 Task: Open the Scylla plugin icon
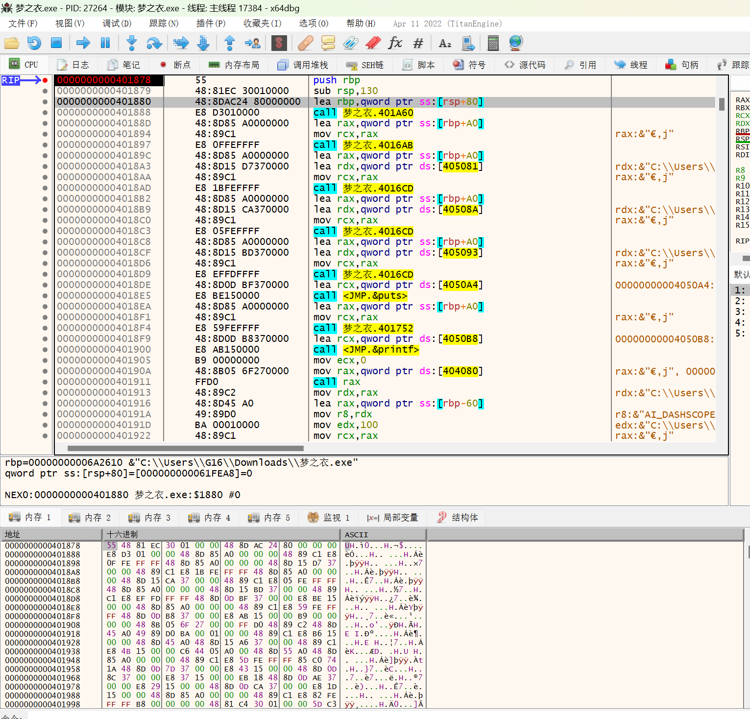click(x=279, y=43)
